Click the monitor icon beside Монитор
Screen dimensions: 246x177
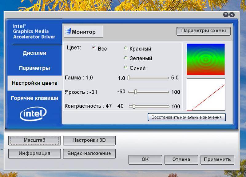point(68,31)
